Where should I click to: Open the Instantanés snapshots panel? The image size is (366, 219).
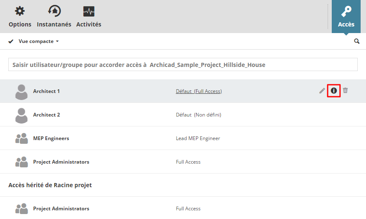54,17
